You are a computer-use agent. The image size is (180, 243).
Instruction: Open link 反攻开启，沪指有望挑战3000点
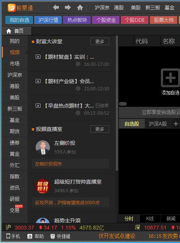(67, 202)
